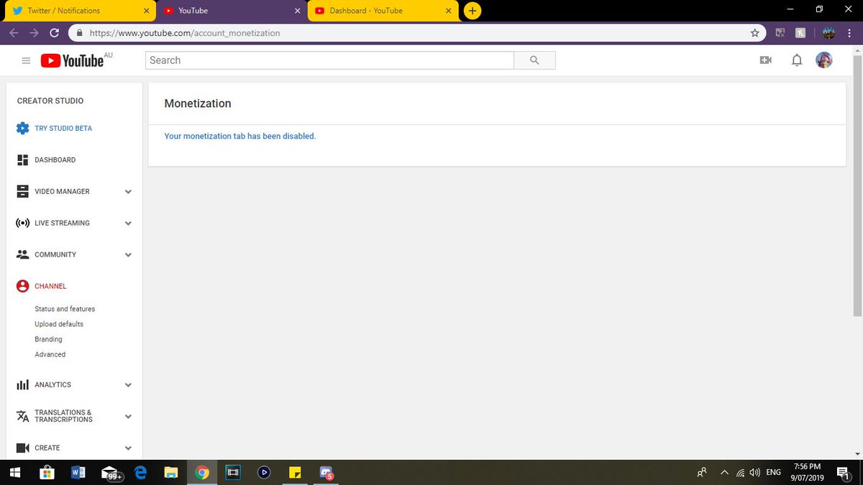Image resolution: width=863 pixels, height=485 pixels.
Task: Open Status and features
Action: pyautogui.click(x=65, y=309)
